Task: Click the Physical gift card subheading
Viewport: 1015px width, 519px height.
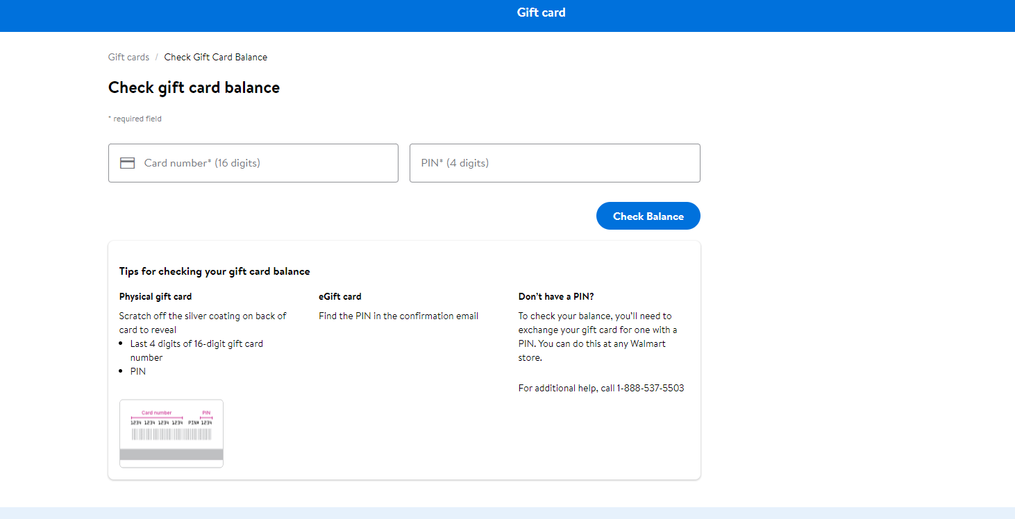Action: point(156,296)
